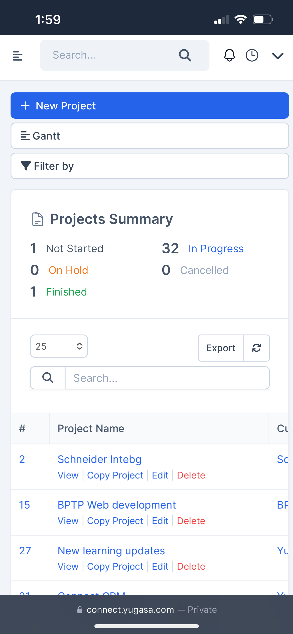This screenshot has width=293, height=634.
Task: Open the timesheet clock icon
Action: pyautogui.click(x=252, y=55)
